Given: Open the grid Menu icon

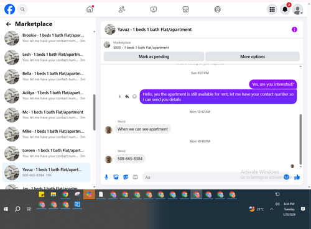Looking at the screenshot, I should 272,9.
